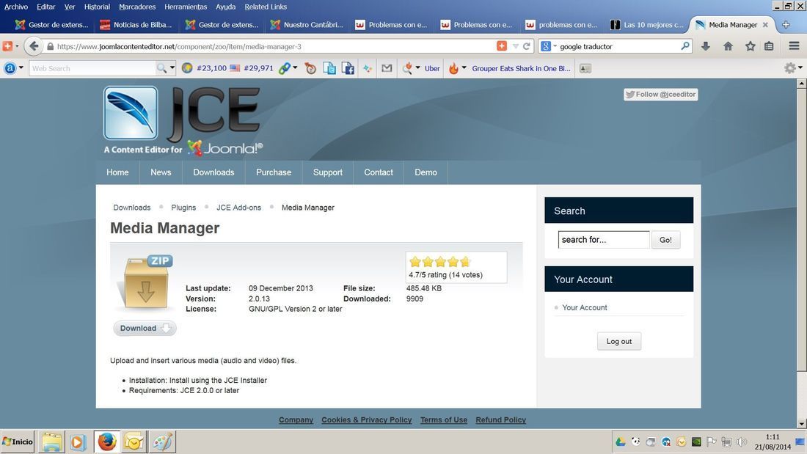807x454 pixels.
Task: Open the Historial menu
Action: coord(98,7)
